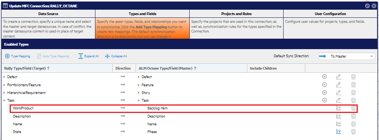The width and height of the screenshot is (379, 140).
Task: Toggle sync direction arrow for HierarchicalRequirement
Action: (123, 92)
